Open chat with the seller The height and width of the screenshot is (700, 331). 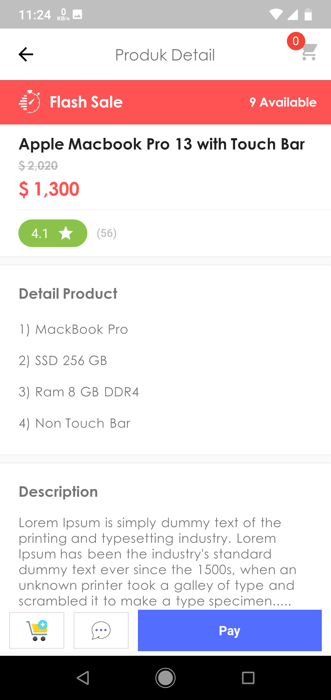click(x=101, y=630)
